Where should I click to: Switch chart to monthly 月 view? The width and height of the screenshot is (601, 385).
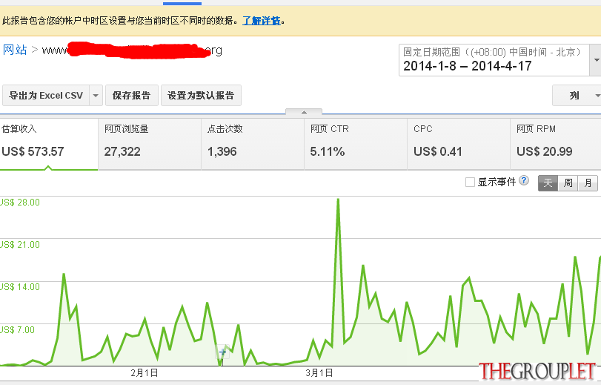[x=588, y=182]
